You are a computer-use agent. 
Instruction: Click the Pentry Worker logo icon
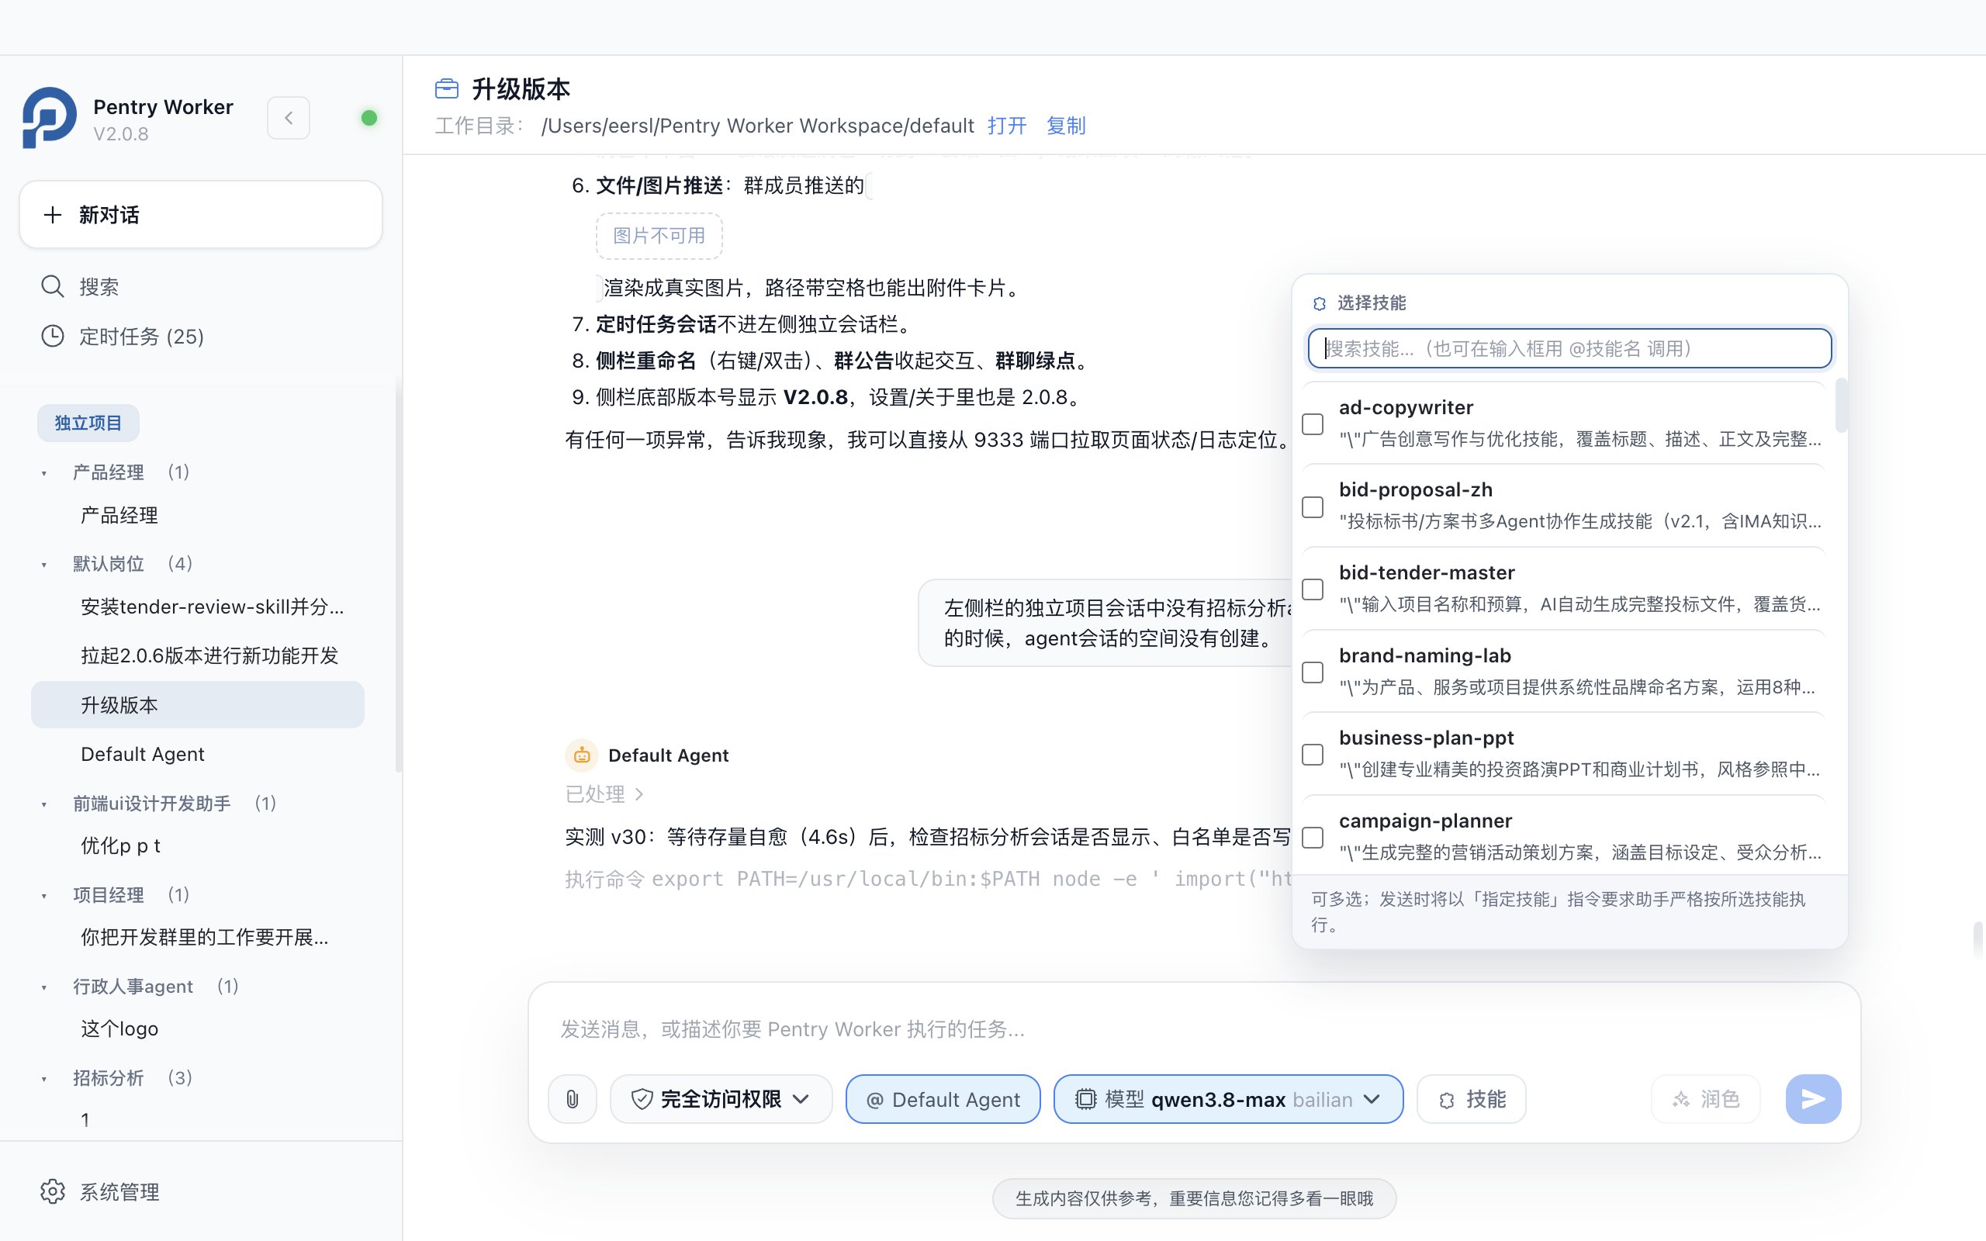[x=50, y=118]
